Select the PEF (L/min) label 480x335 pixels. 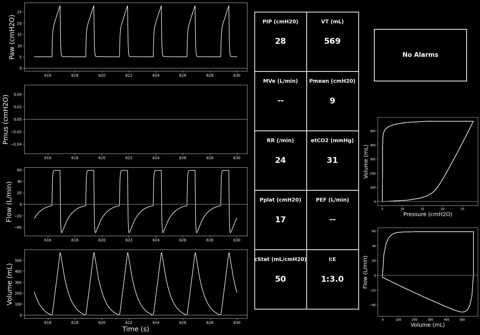tap(332, 200)
